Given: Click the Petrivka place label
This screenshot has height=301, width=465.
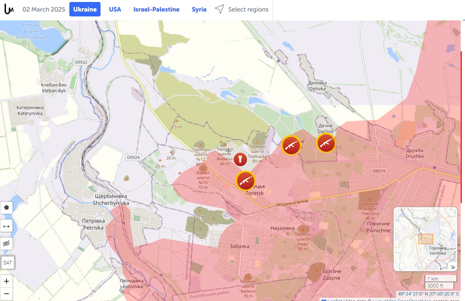Looking at the screenshot, I should coord(93,228).
